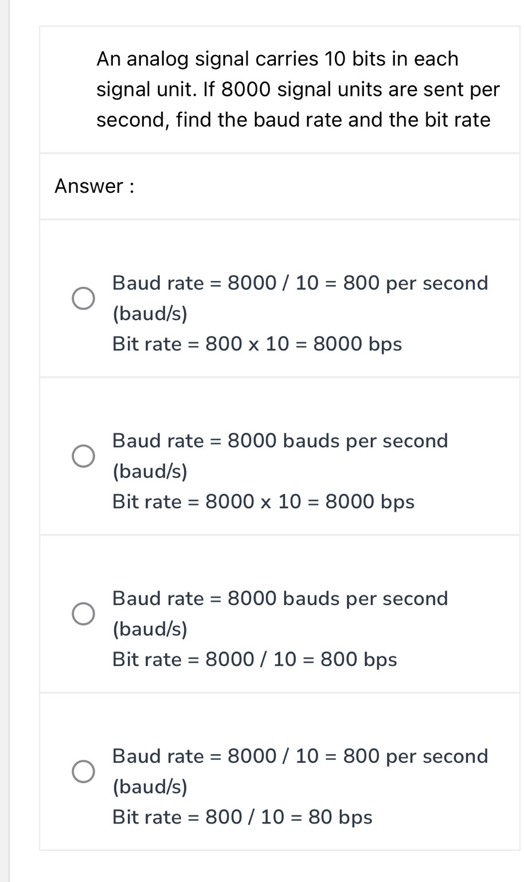The width and height of the screenshot is (524, 882).
Task: Click question line "An analog signal carries 10 bits"
Action: pyautogui.click(x=277, y=58)
